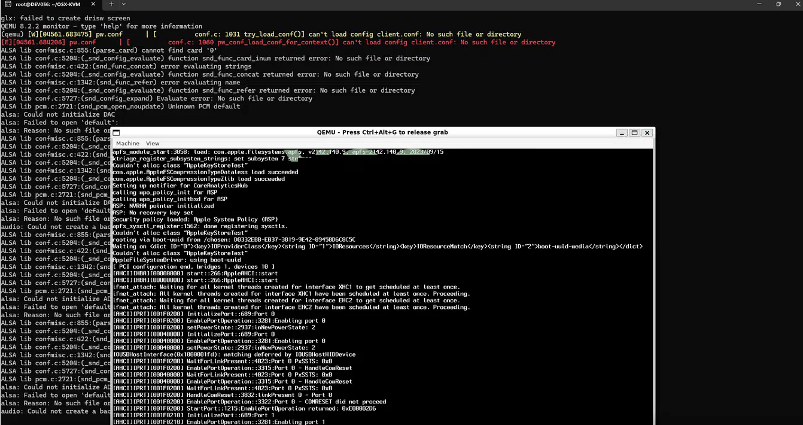Viewport: 803px width, 425px height.
Task: Close the QEMU window
Action: 647,133
